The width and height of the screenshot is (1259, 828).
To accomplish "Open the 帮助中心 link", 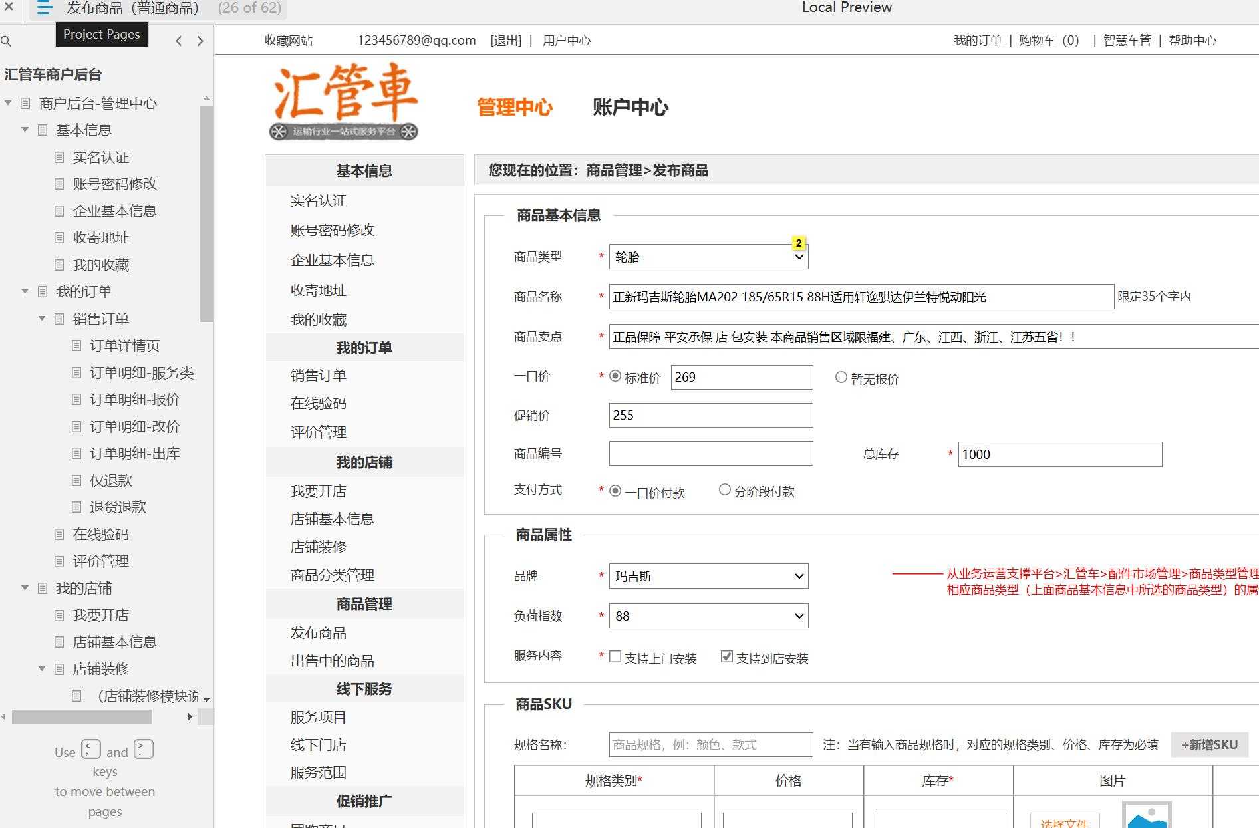I will (x=1192, y=41).
